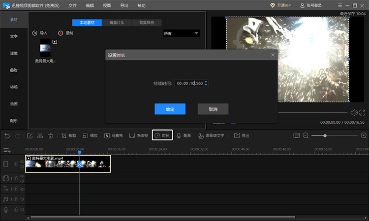
Task: Open the 帮助 menu
Action: 141,5
